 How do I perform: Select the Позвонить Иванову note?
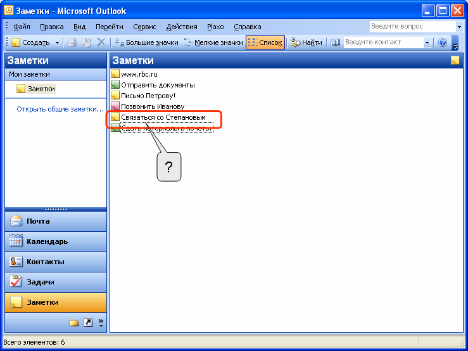point(153,106)
